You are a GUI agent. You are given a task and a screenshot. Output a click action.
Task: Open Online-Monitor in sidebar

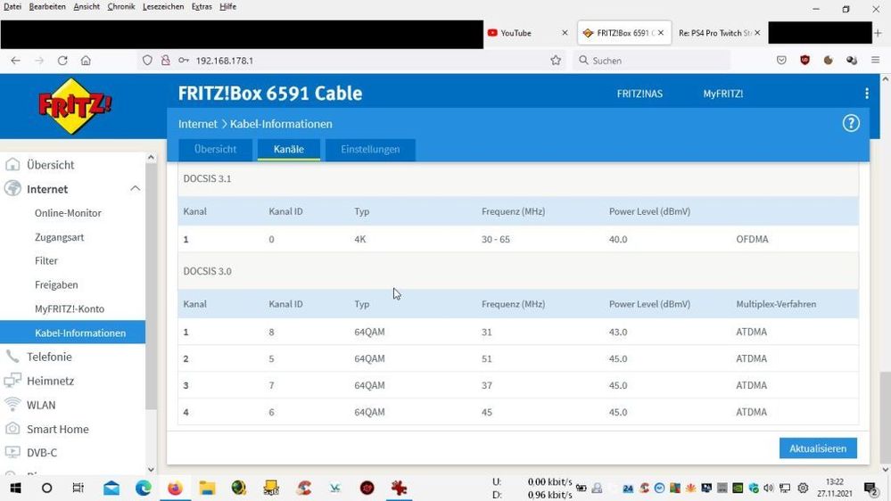point(68,213)
